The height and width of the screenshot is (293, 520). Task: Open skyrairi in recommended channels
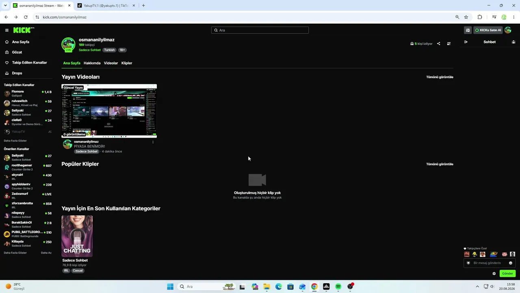pos(28,177)
